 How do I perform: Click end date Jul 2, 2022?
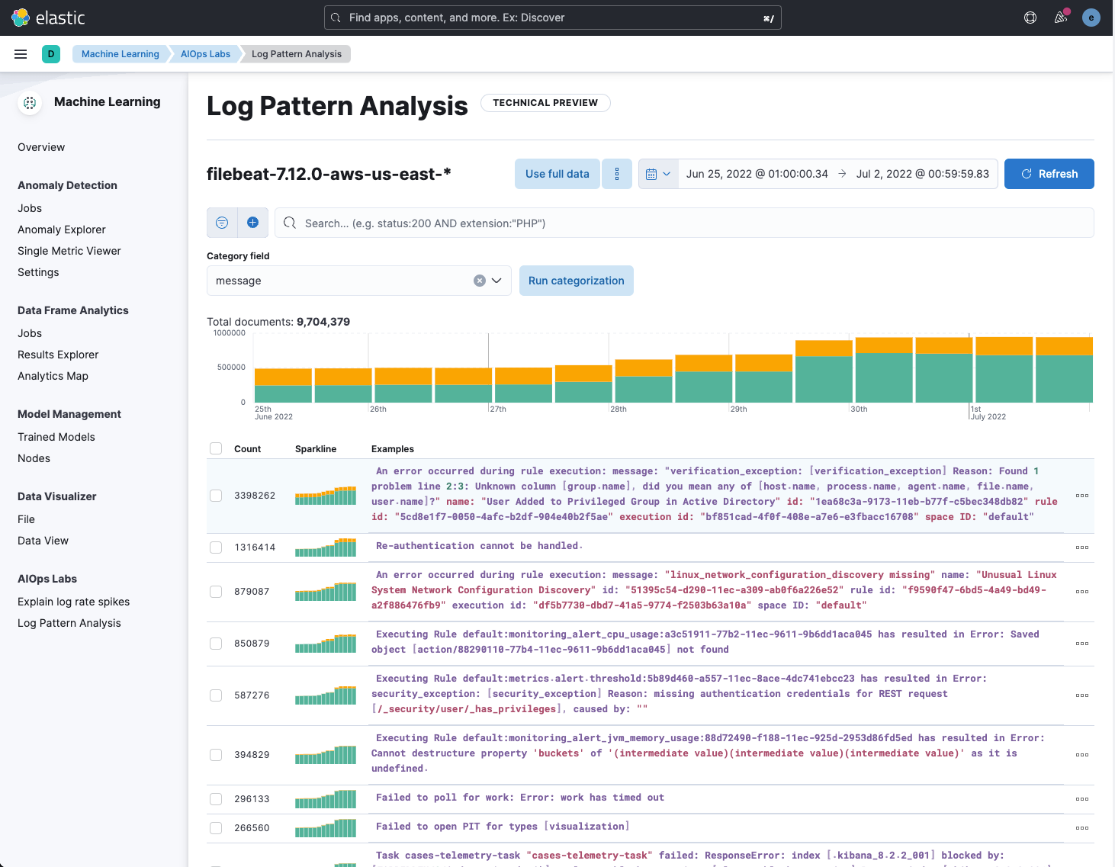click(922, 174)
